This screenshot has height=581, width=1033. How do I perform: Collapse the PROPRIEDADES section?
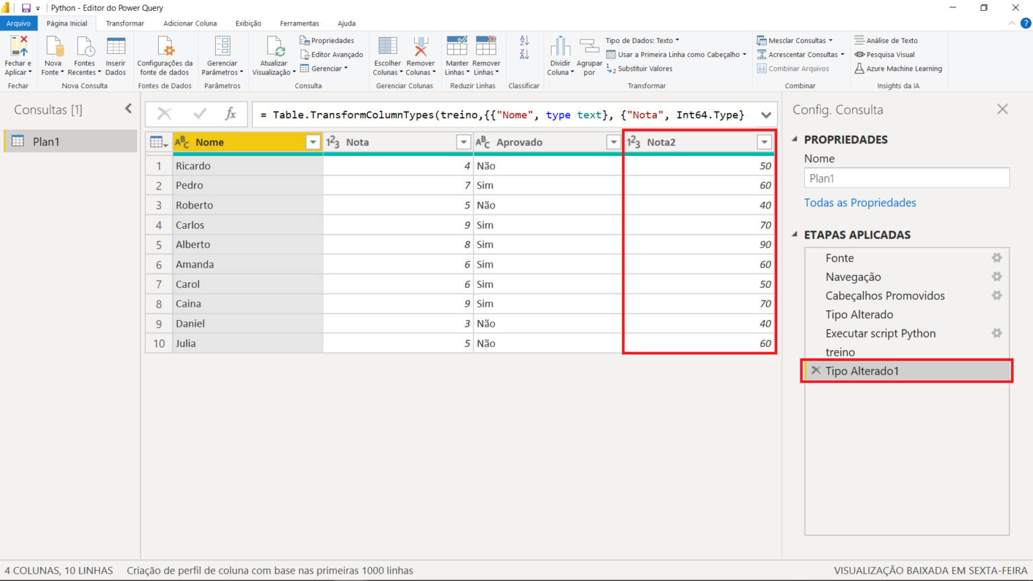[795, 139]
